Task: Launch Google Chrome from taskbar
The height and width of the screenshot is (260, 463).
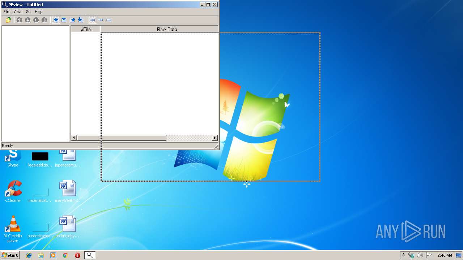Action: point(65,255)
